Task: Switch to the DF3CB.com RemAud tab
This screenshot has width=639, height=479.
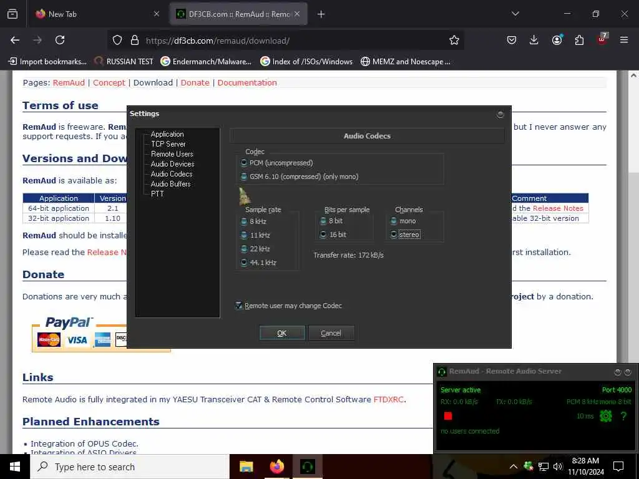Action: [238, 14]
